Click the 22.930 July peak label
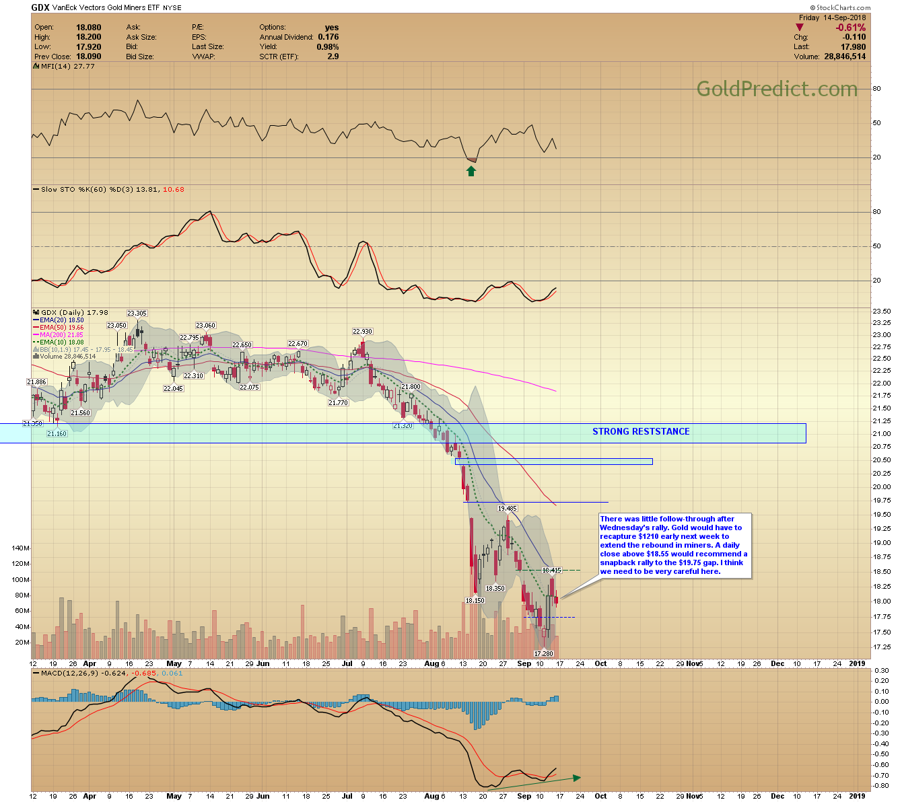Screen dimensions: 902x802 pyautogui.click(x=363, y=332)
